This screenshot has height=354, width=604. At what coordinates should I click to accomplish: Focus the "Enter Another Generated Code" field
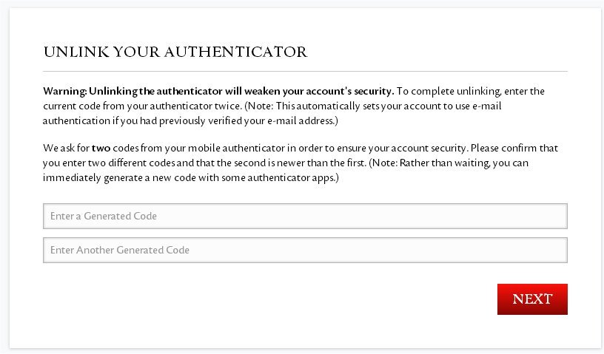click(x=305, y=250)
